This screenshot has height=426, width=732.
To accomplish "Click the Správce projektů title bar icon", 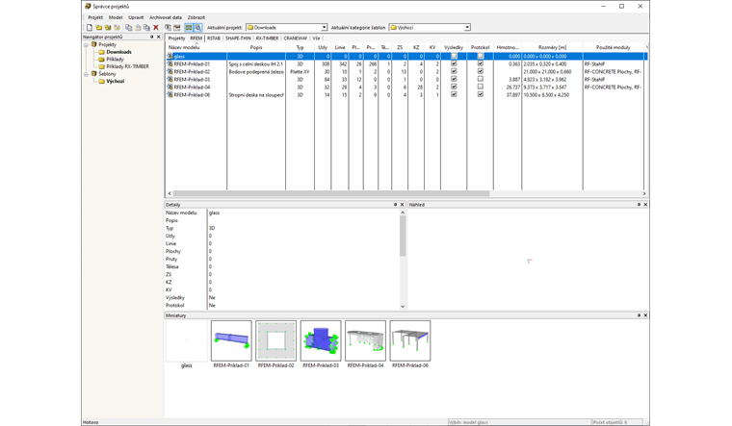I will click(88, 7).
